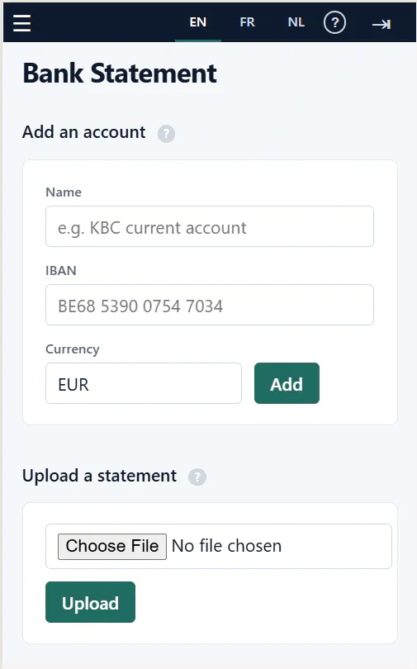The height and width of the screenshot is (669, 417).
Task: Click the Choose File button
Action: tap(112, 546)
